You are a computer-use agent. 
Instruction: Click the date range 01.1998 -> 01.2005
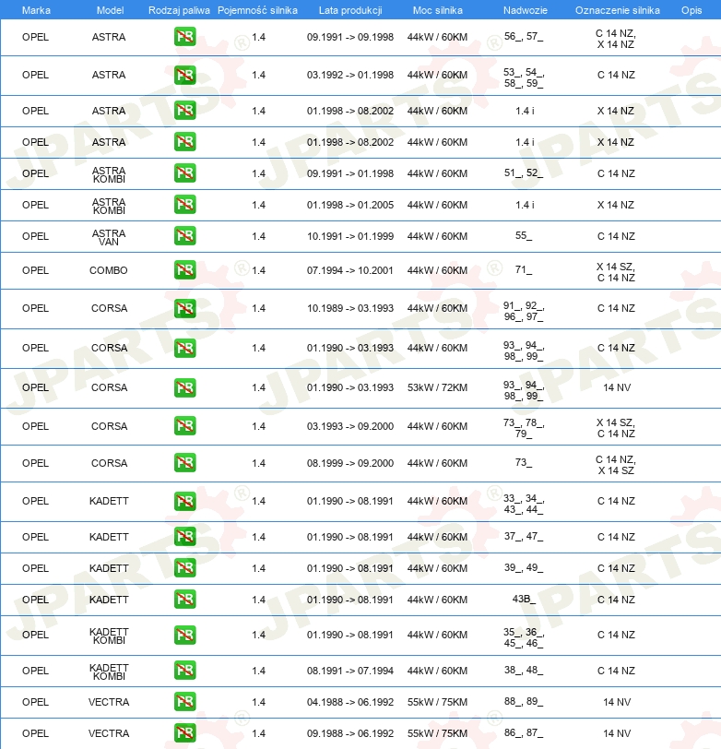(350, 205)
